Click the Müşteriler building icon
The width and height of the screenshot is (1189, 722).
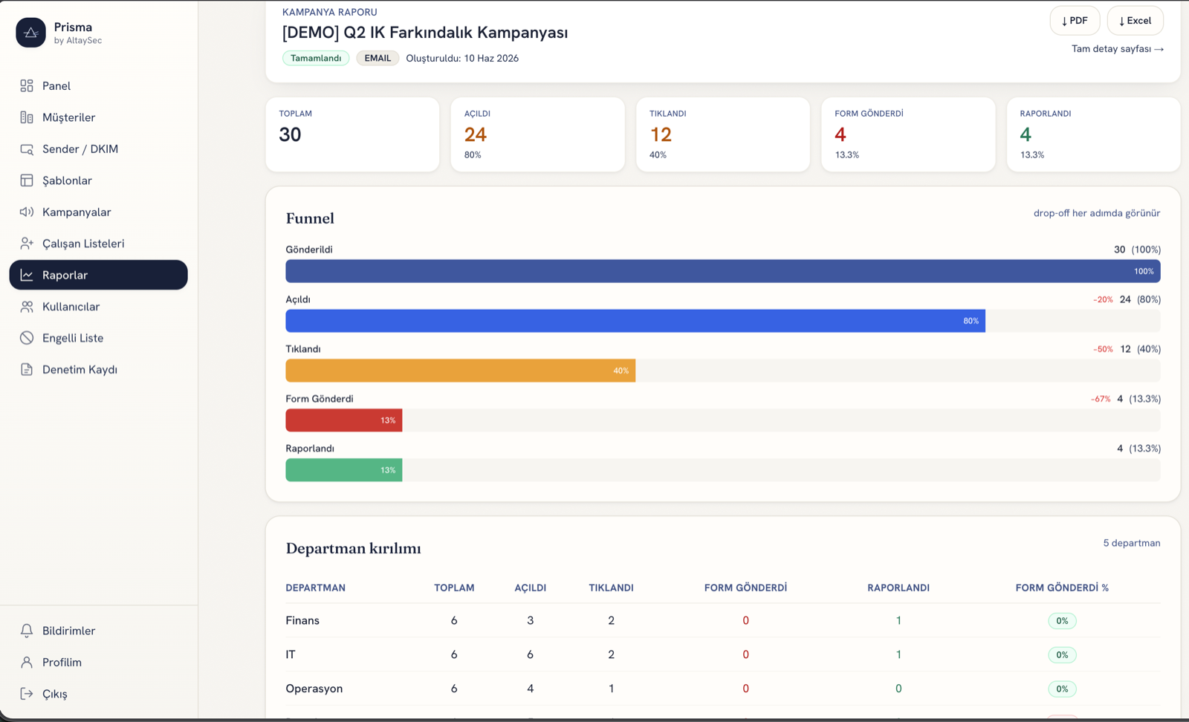[27, 117]
